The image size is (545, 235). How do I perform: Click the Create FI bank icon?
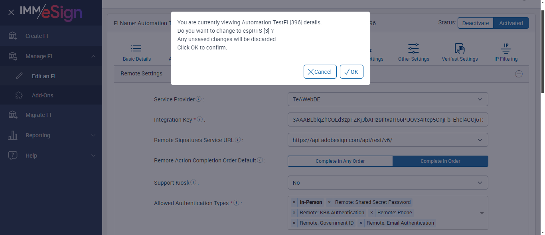click(x=13, y=36)
